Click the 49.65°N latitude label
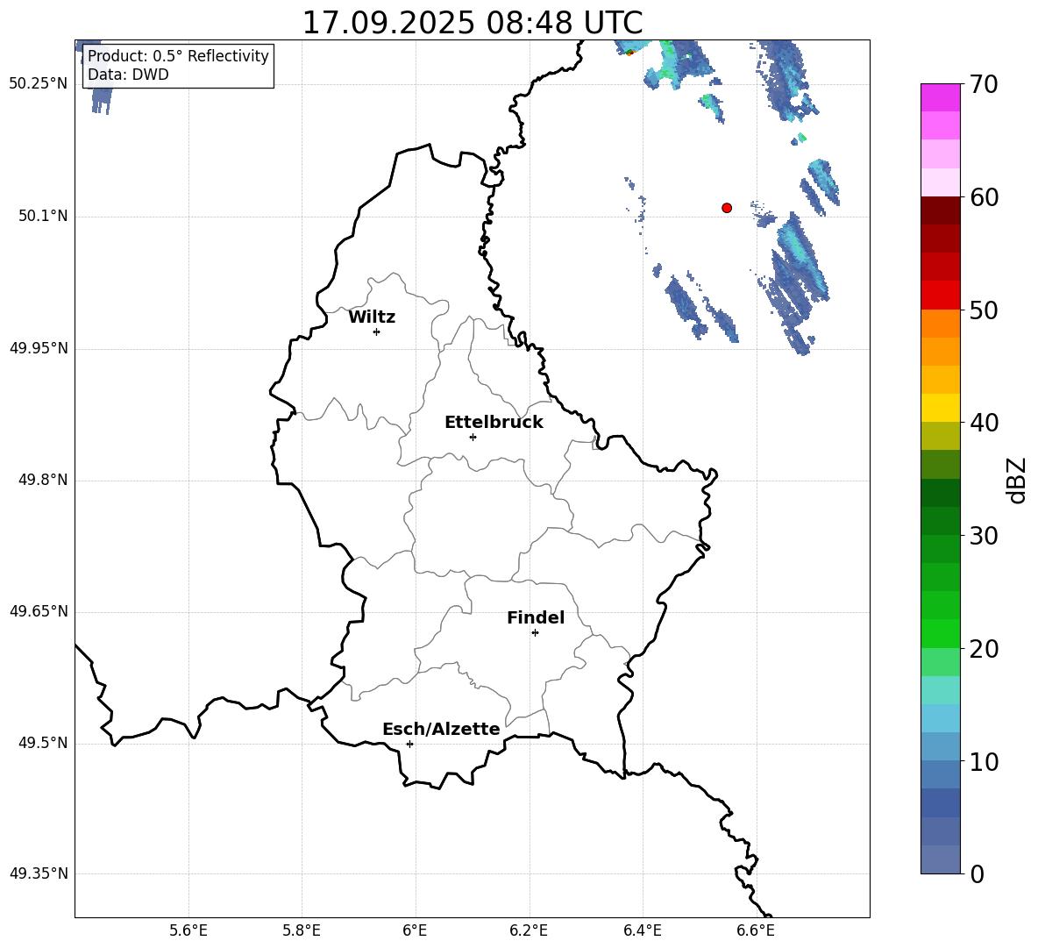1038x948 pixels. click(x=39, y=611)
